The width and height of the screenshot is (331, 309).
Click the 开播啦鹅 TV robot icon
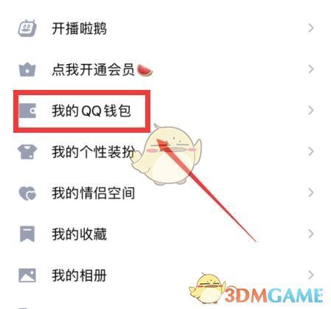pos(27,28)
